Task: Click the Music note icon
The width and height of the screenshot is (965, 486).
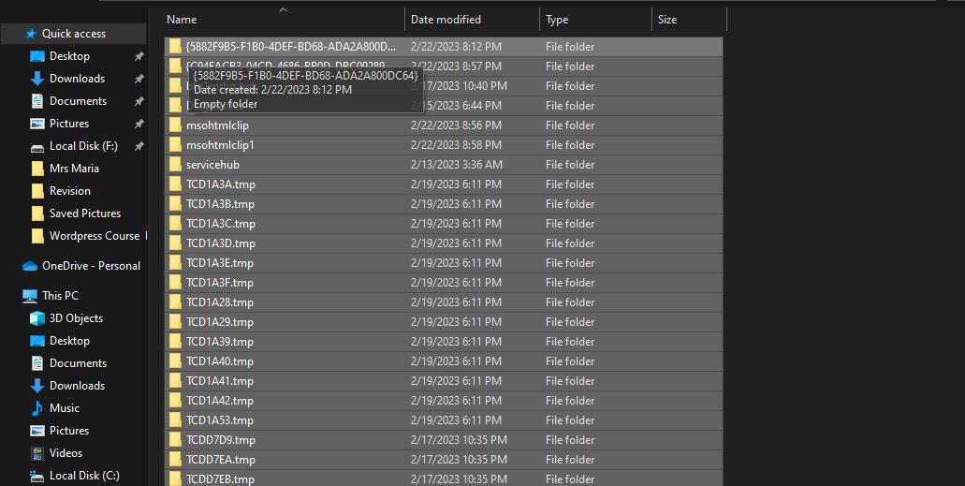Action: tap(37, 408)
